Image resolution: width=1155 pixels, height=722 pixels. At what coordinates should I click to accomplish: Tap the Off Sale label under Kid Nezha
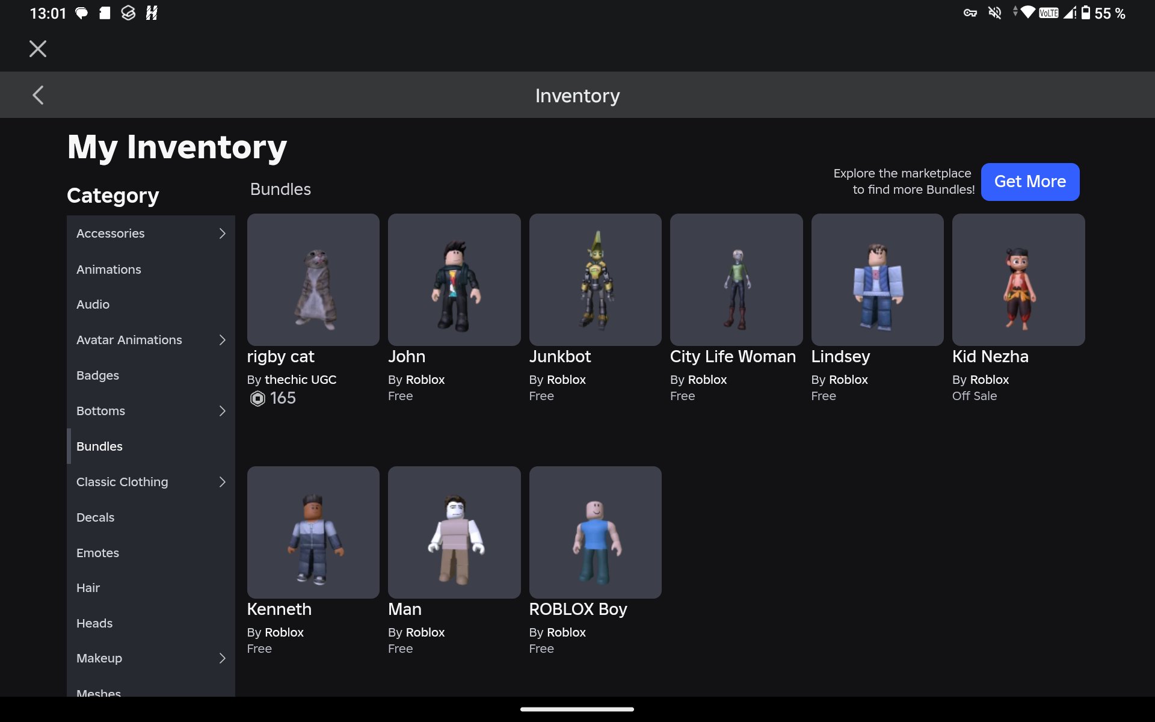tap(975, 396)
